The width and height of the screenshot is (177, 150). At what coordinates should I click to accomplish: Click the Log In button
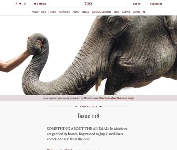click(x=137, y=4)
